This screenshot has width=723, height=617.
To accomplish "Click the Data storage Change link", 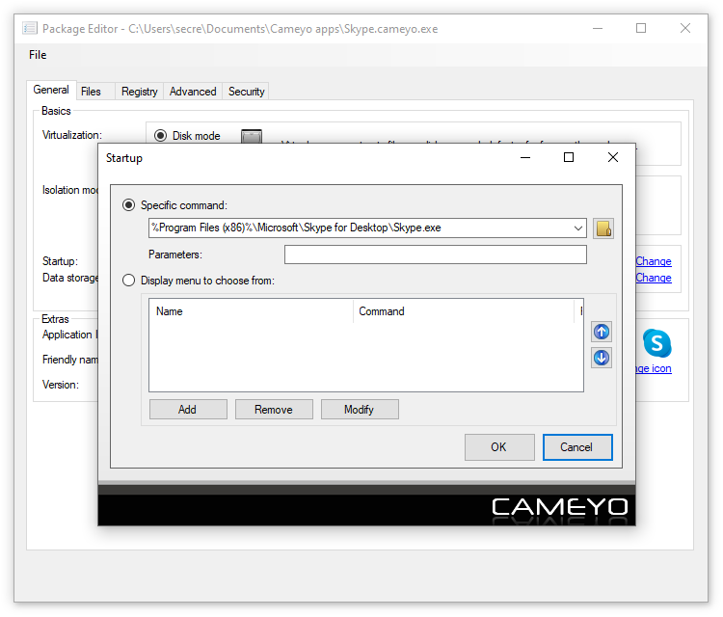I will [x=654, y=278].
